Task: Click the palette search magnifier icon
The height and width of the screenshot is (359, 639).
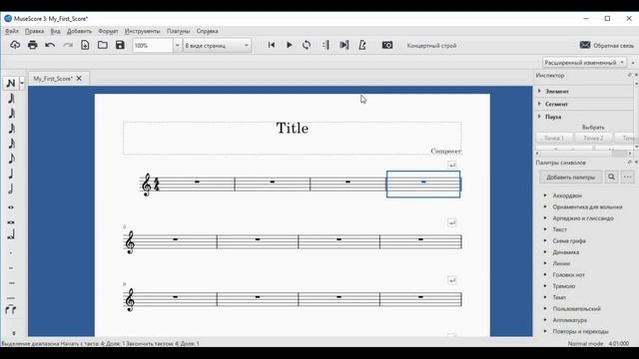Action: pos(611,178)
